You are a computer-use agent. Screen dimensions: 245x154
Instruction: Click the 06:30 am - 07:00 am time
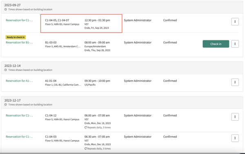97,137
